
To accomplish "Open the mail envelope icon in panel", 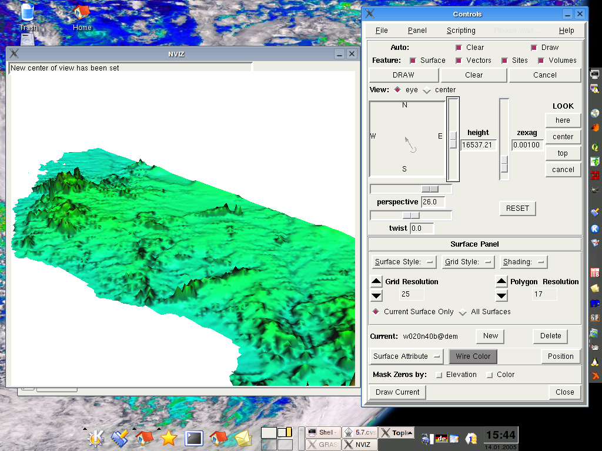I will pos(243,438).
